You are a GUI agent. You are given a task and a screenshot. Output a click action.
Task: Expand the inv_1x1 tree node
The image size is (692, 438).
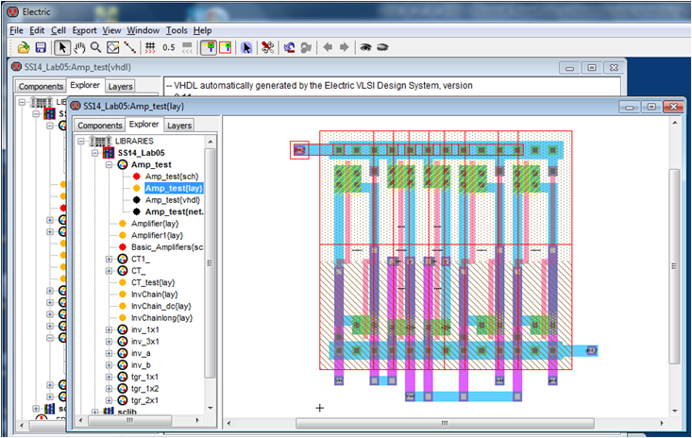point(109,329)
